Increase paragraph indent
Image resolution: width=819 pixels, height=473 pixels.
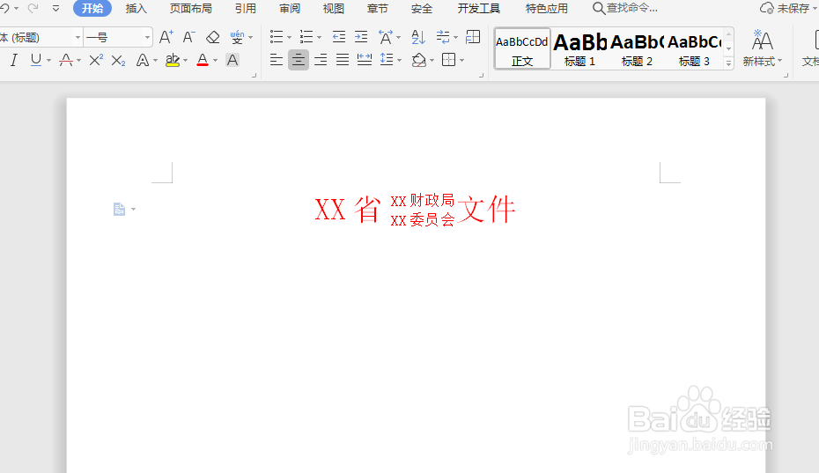point(361,37)
